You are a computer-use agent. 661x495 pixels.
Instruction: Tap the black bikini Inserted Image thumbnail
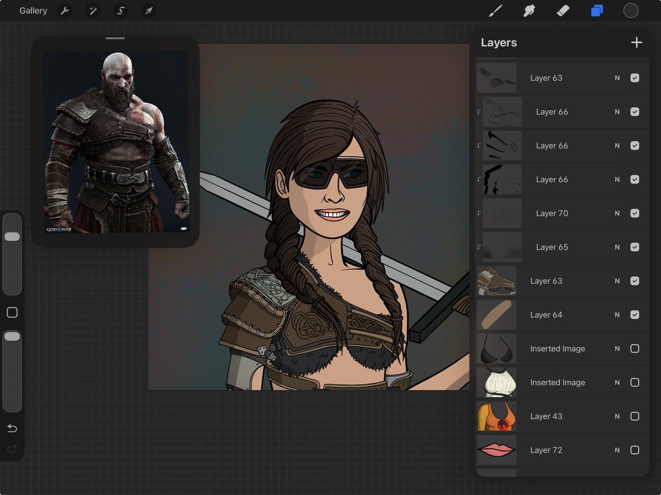tap(497, 349)
